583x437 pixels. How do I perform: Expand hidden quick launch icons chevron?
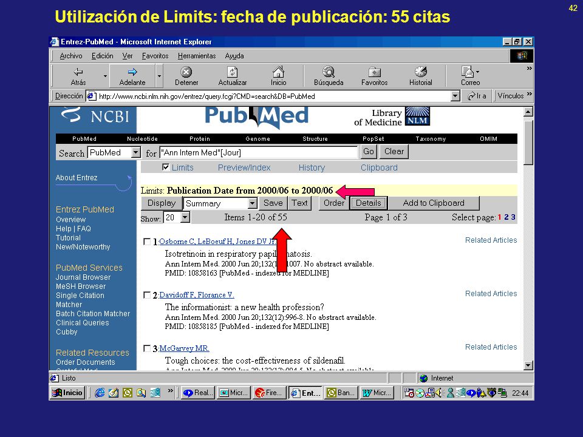point(170,390)
